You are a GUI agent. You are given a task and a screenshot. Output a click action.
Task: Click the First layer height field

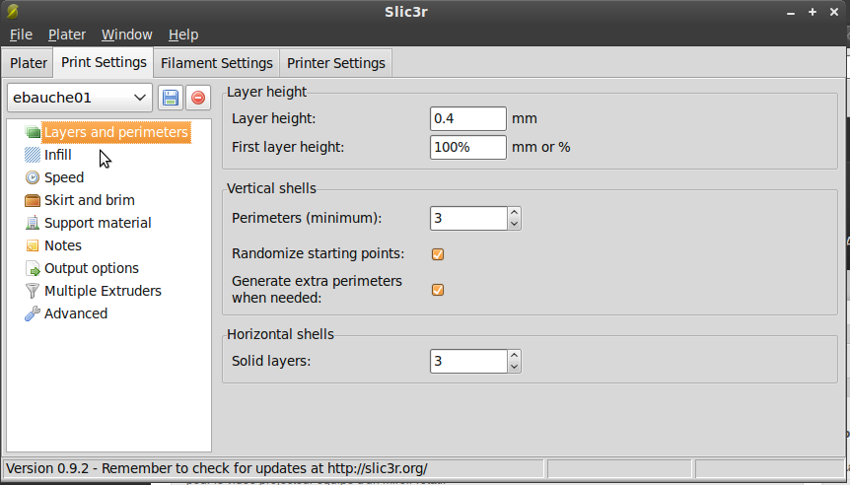(468, 148)
